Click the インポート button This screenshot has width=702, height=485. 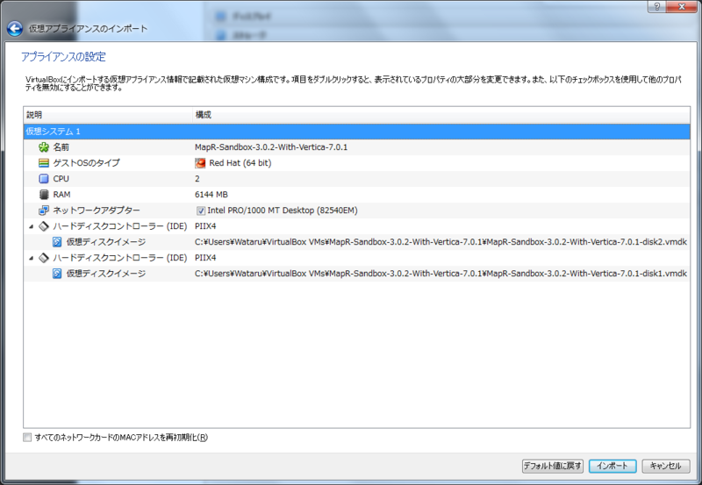(612, 466)
